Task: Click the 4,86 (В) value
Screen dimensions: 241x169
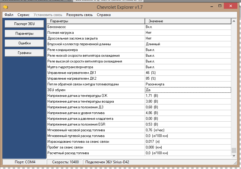Action: click(x=188, y=113)
